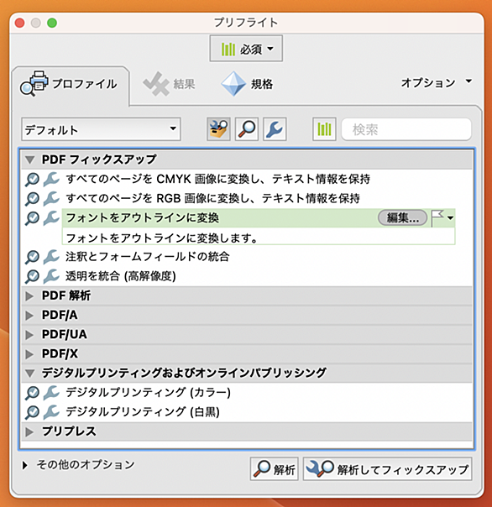Click magnifier icon of デジタルプリンティング (白黒) row
This screenshot has width=492, height=507.
[33, 413]
